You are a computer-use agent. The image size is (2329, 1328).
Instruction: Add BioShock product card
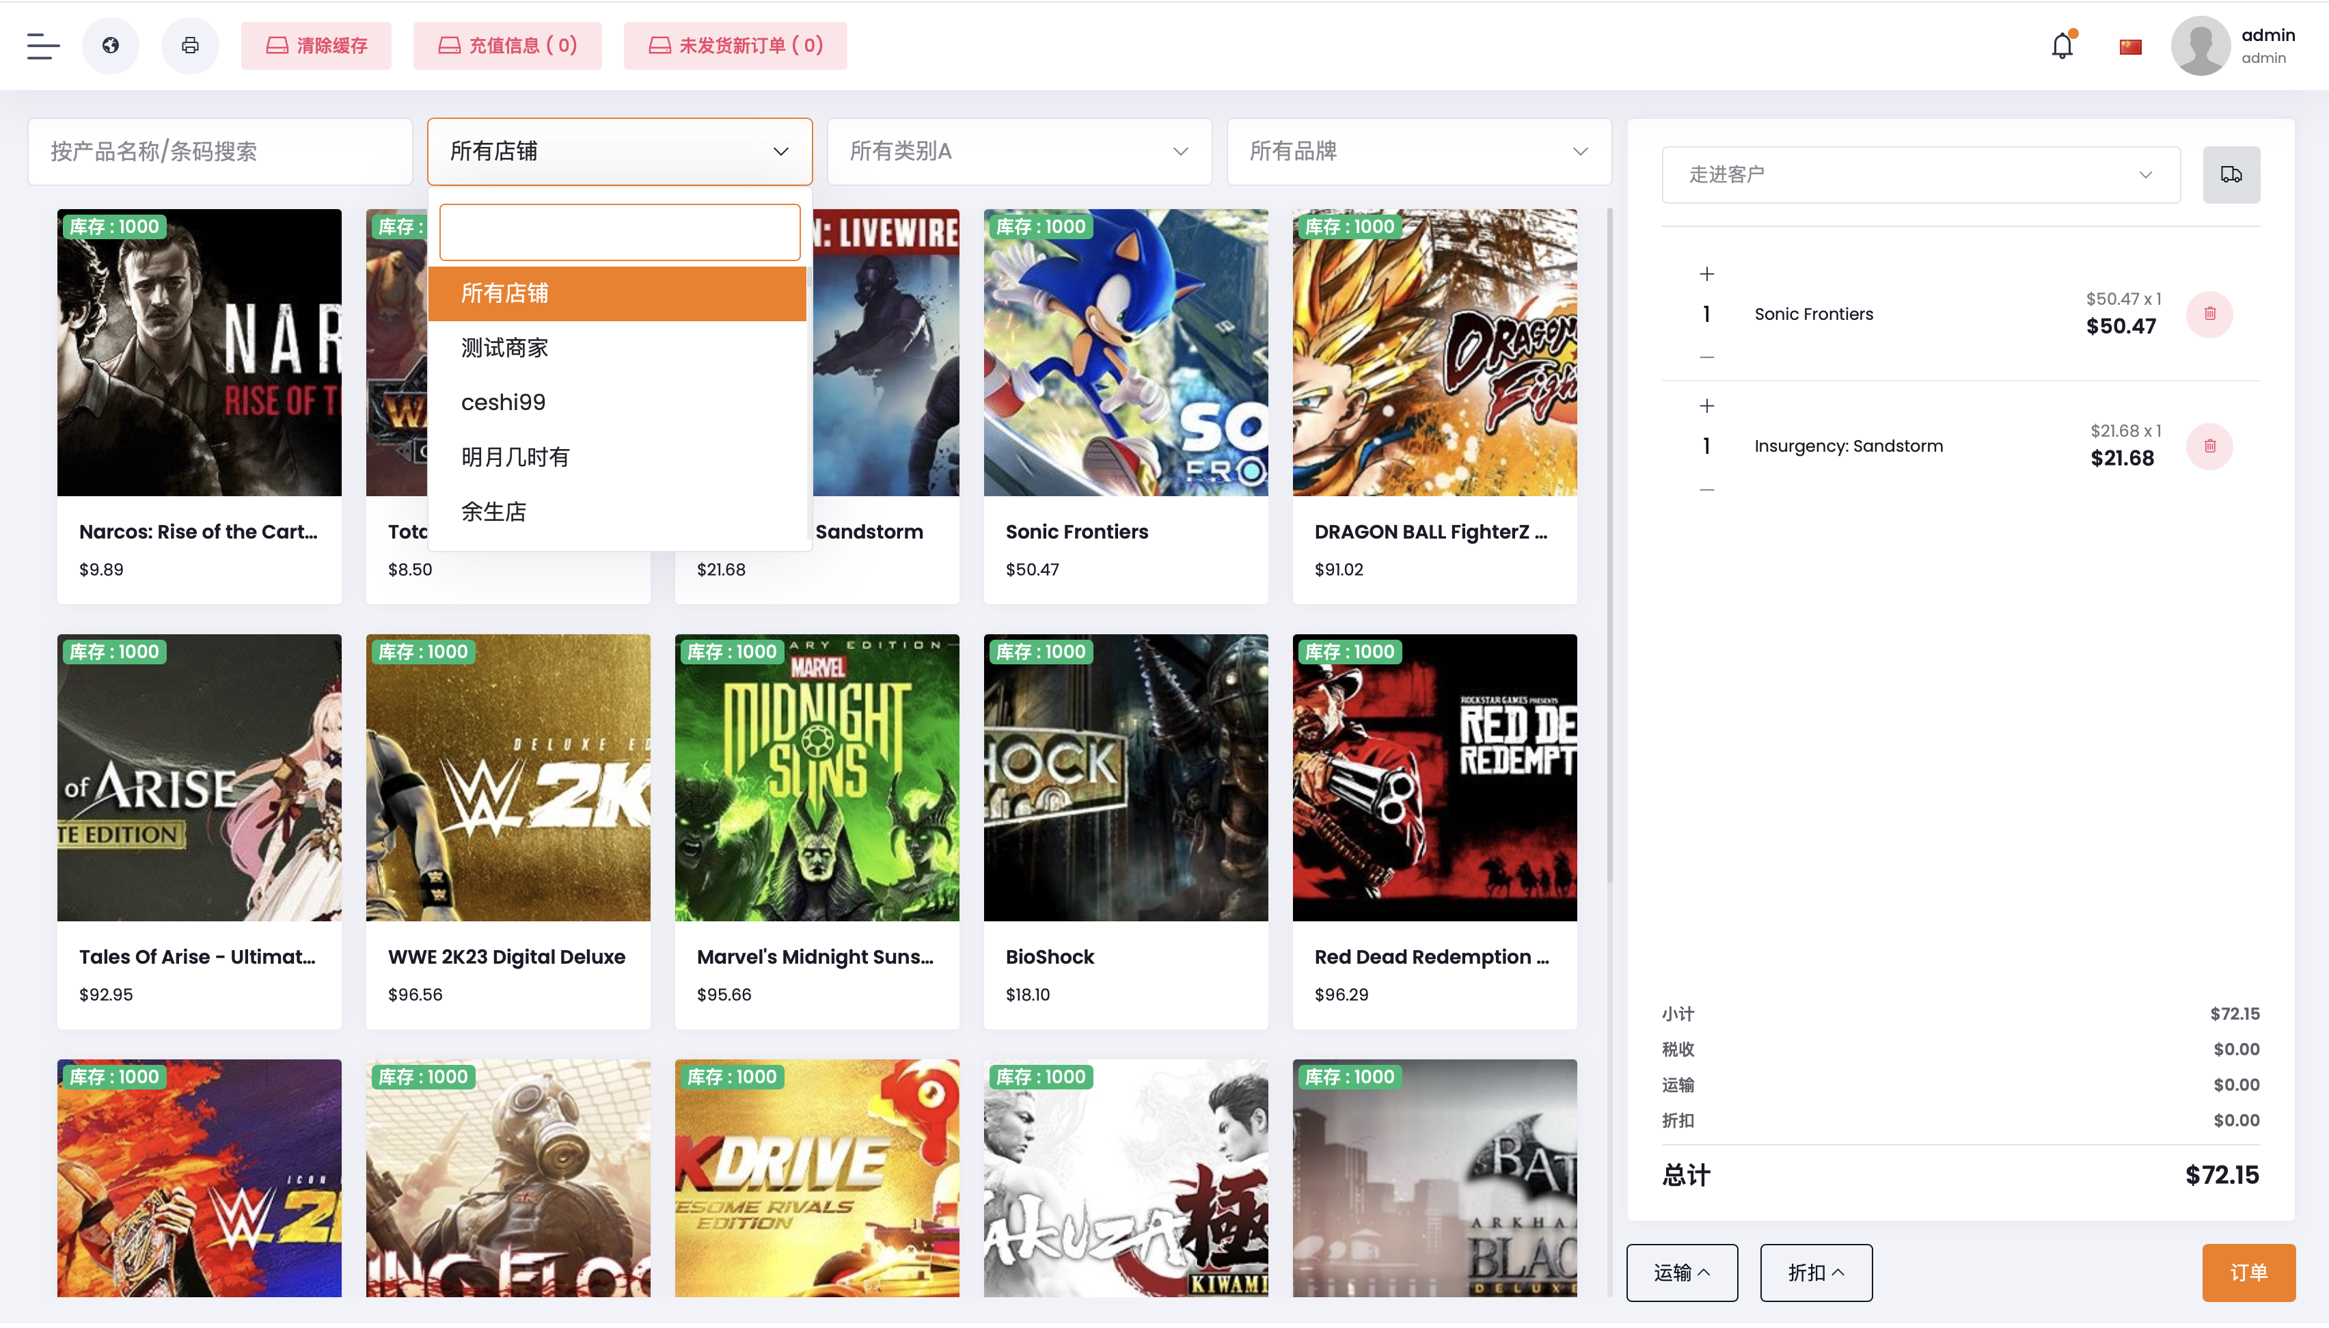pos(1126,832)
